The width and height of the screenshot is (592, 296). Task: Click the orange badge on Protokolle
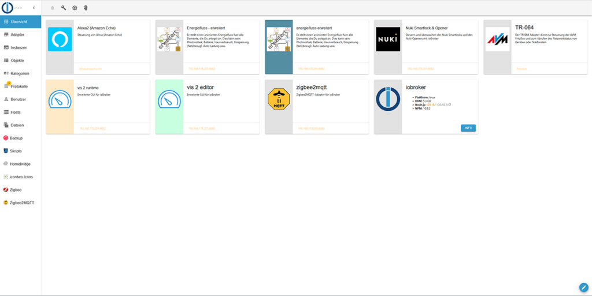click(x=9, y=83)
